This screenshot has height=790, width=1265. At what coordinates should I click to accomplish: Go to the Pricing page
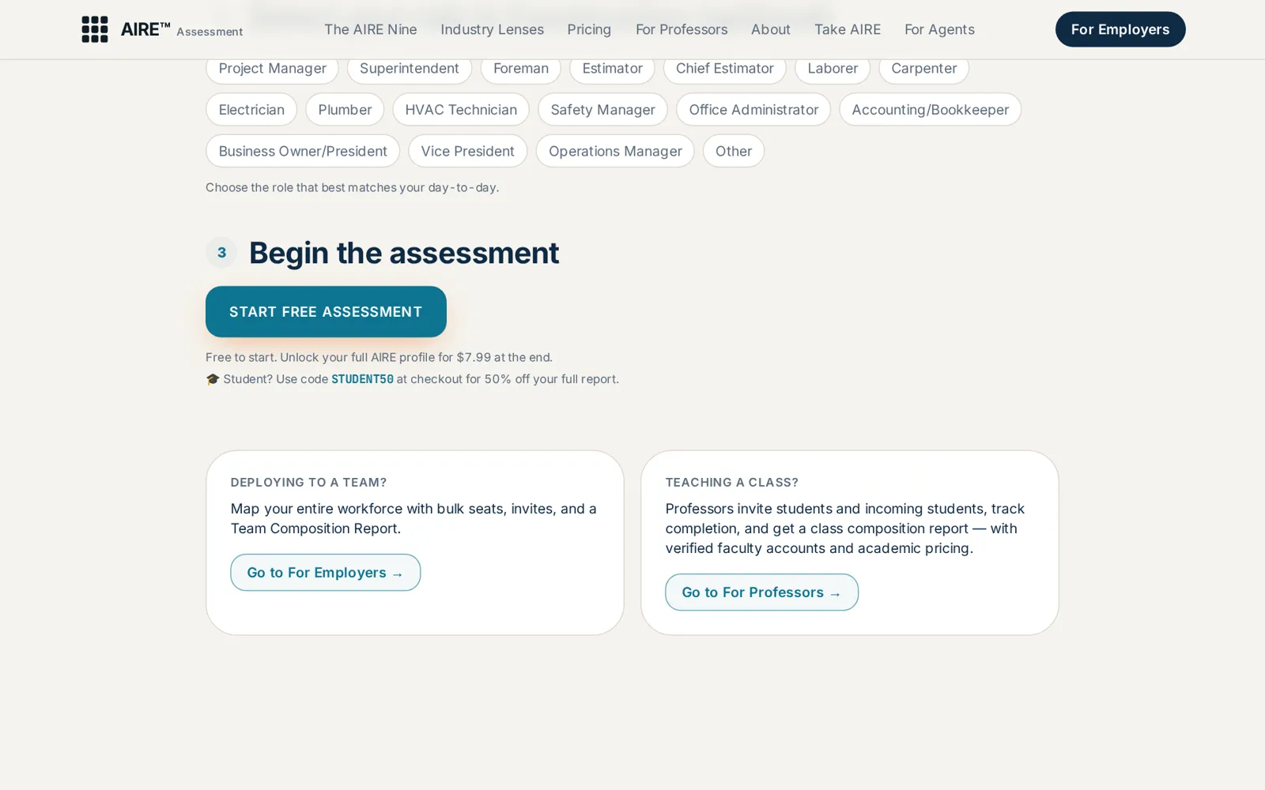[589, 29]
